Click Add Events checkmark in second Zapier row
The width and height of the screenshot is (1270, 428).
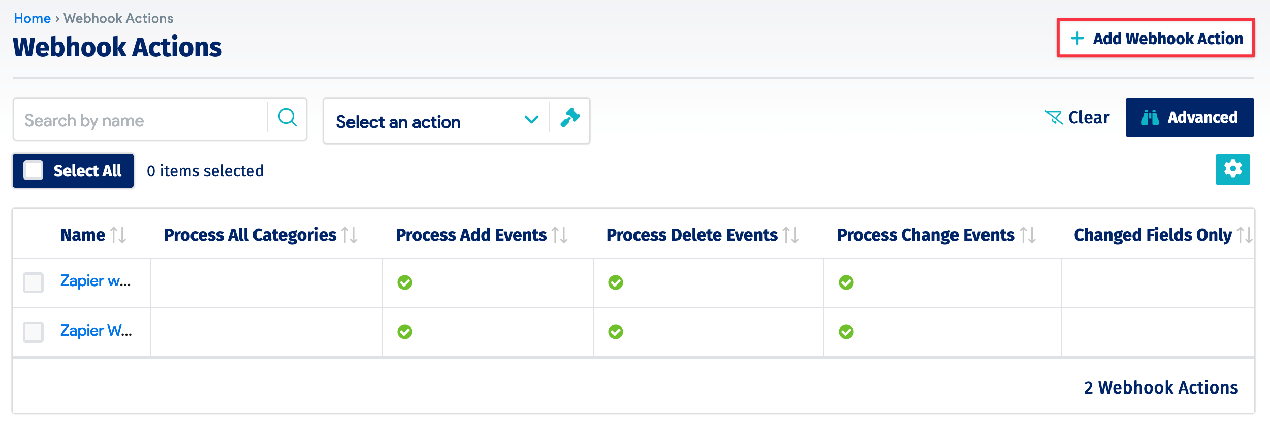point(405,332)
